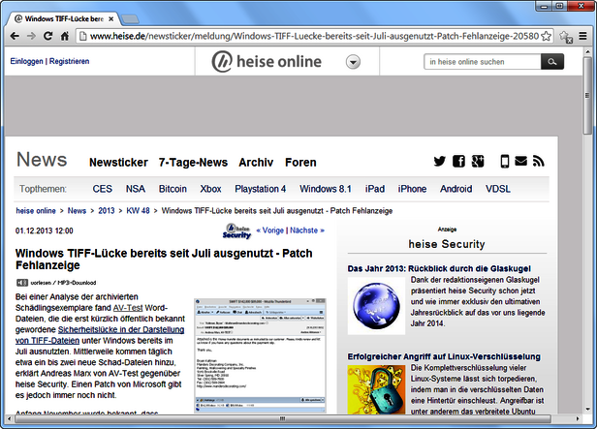Select the 7-Tage-News menu item
This screenshot has height=429, width=597.
click(193, 163)
